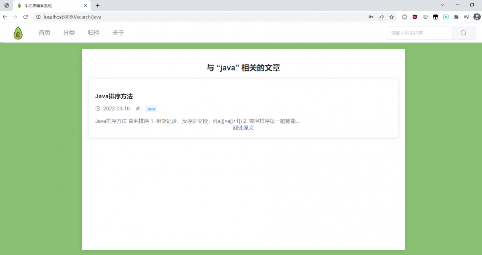Image resolution: width=482 pixels, height=255 pixels.
Task: Click the clock icon beside 2022-03-16
Action: (98, 109)
